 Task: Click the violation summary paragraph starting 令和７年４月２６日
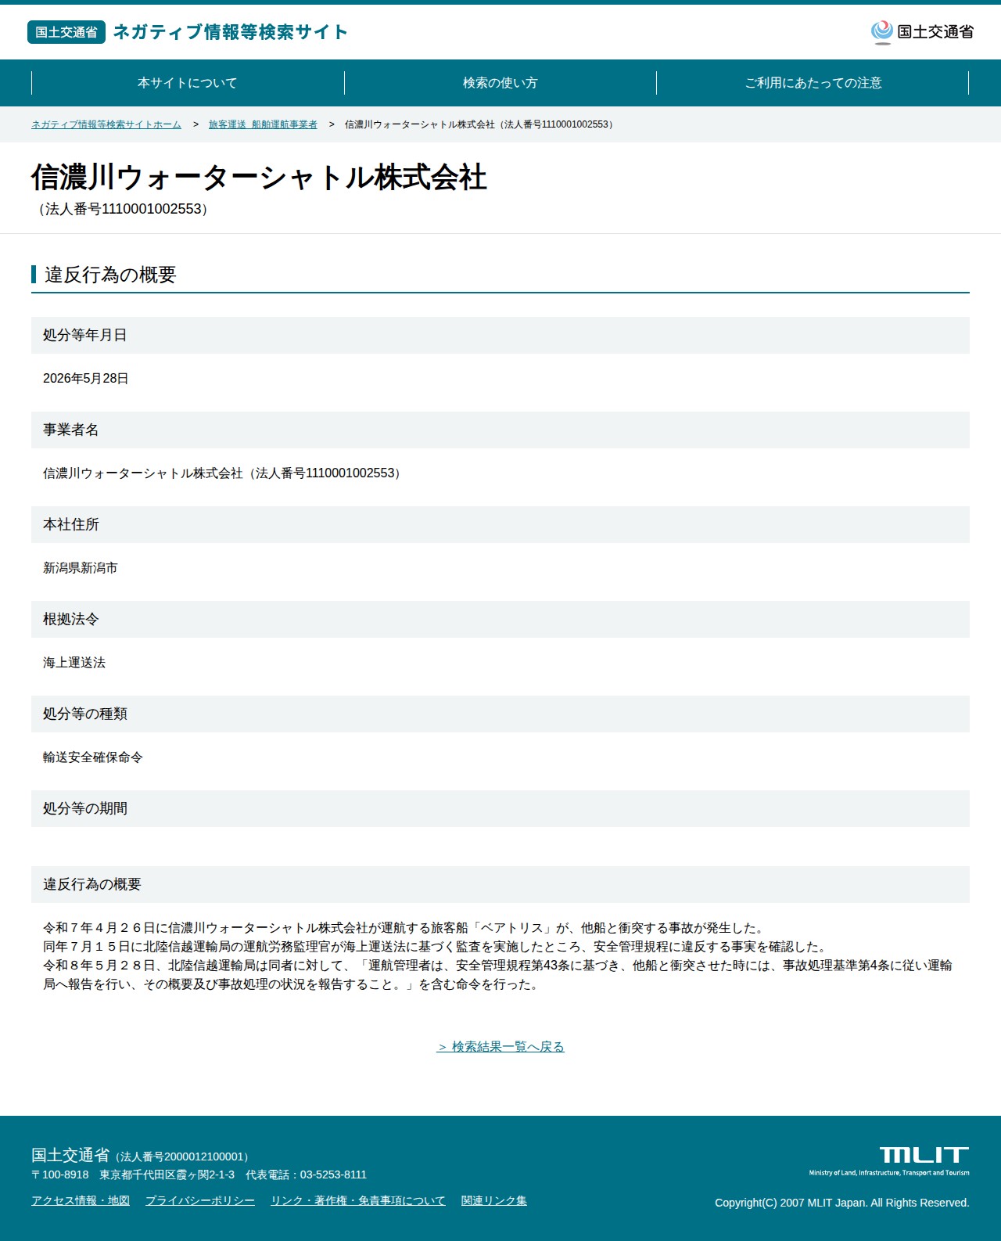(x=497, y=956)
